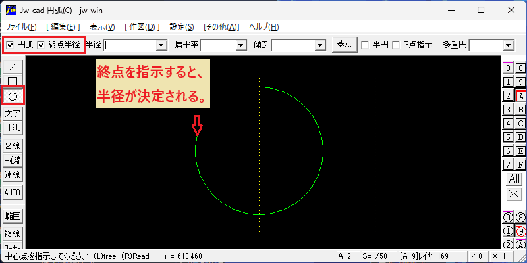The height and width of the screenshot is (263, 527).
Task: Choose the 連線 connected-line tool
Action: coord(13,175)
